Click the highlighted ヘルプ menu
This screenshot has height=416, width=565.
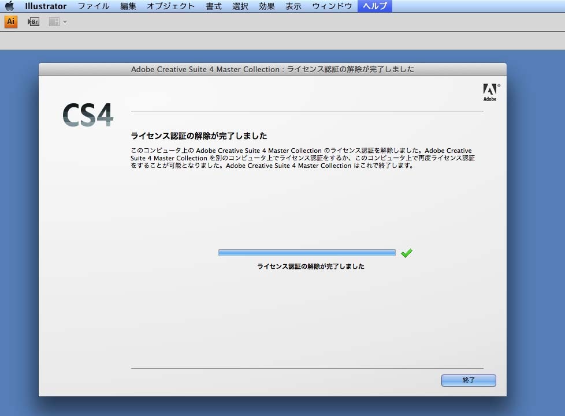tap(375, 6)
